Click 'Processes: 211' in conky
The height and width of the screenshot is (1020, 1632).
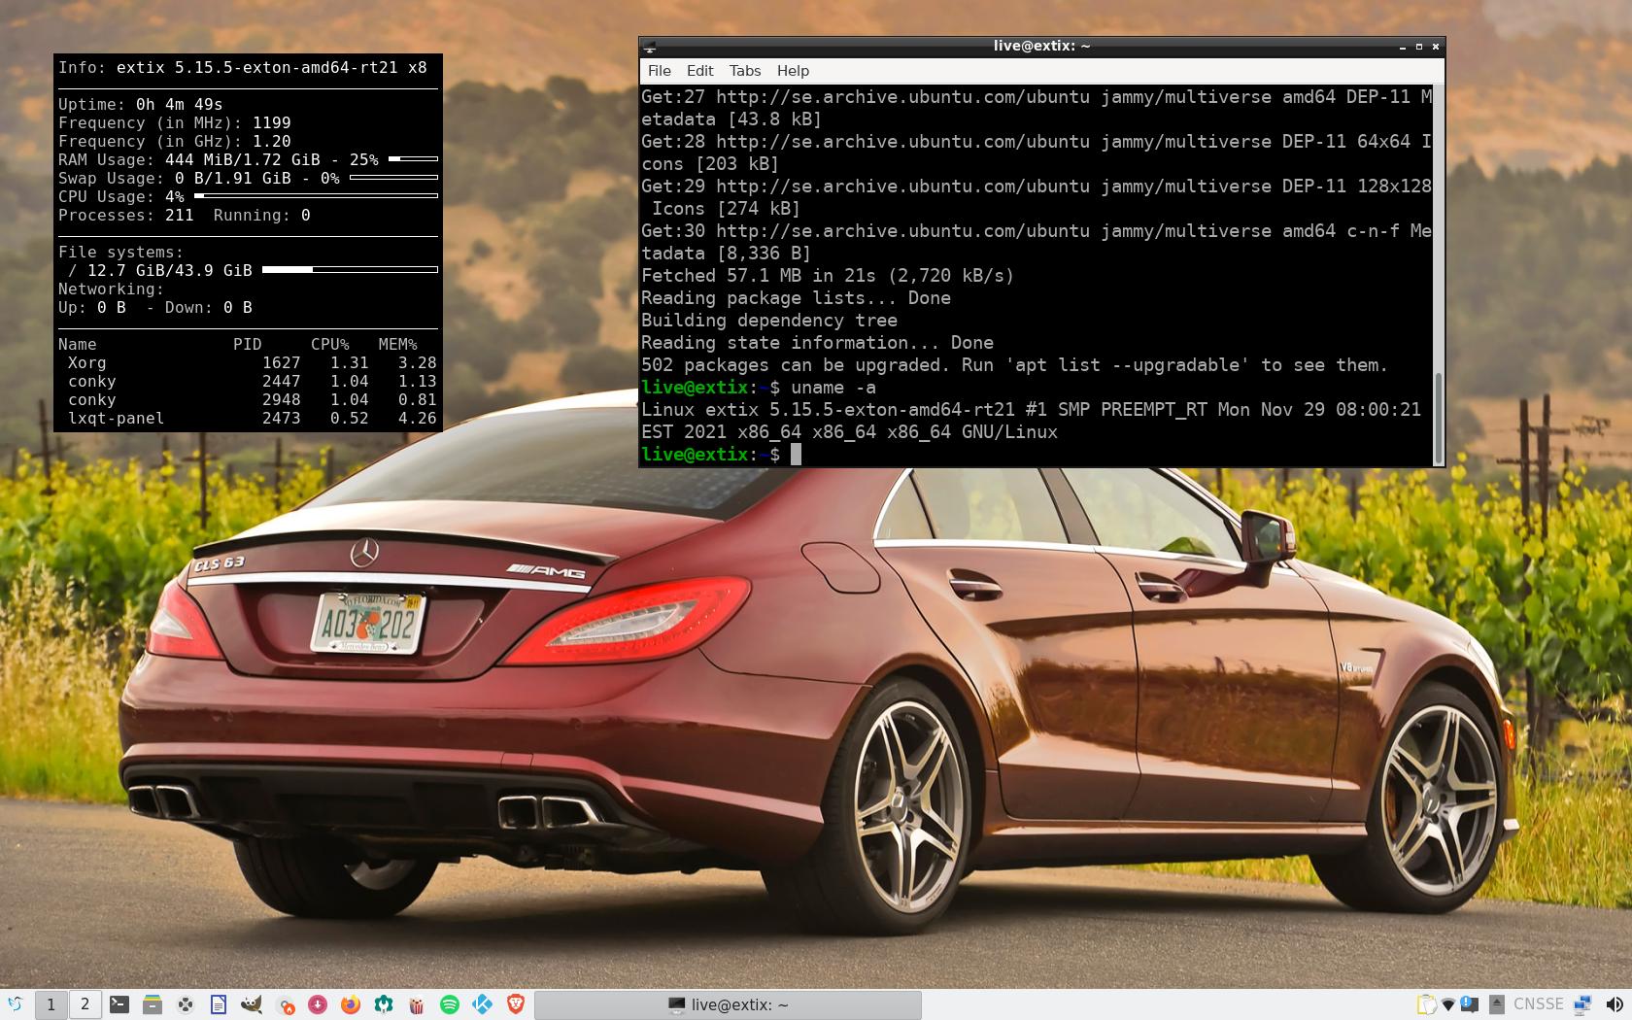126,215
